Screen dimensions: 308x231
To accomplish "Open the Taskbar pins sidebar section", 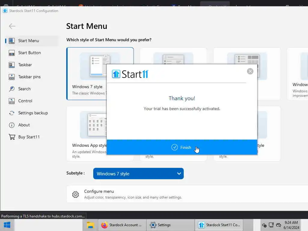I will (32, 77).
